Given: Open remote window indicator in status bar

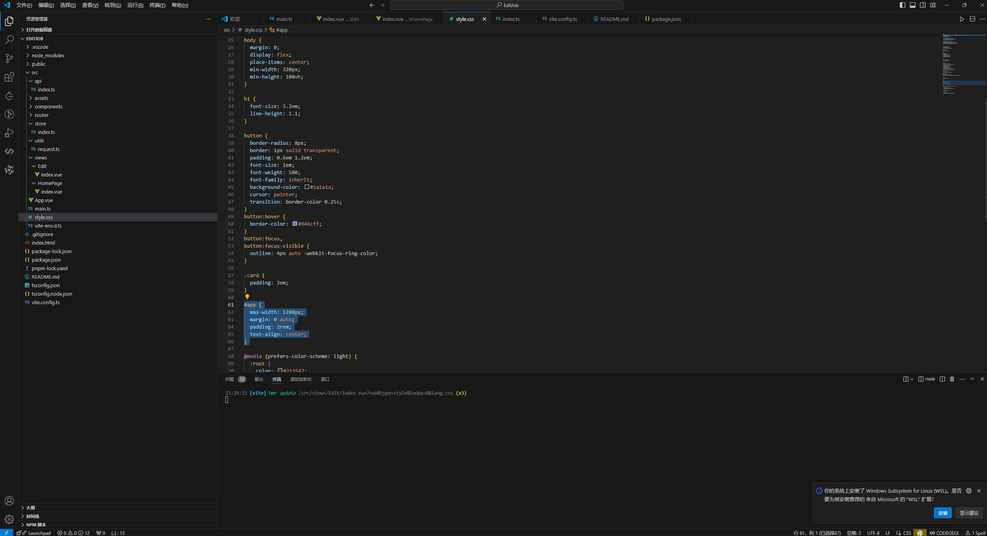Looking at the screenshot, I should pos(7,533).
